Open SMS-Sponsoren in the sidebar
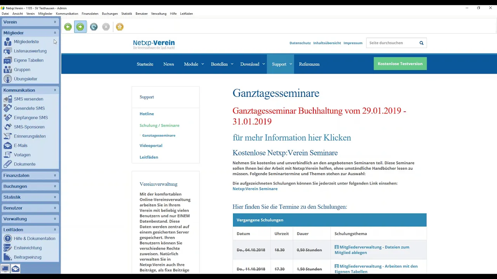 point(29,127)
